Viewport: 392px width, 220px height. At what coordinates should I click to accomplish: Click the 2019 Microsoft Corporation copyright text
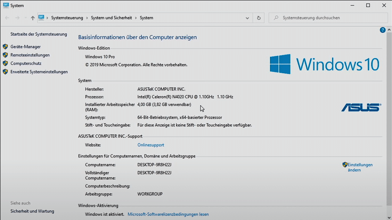click(136, 65)
